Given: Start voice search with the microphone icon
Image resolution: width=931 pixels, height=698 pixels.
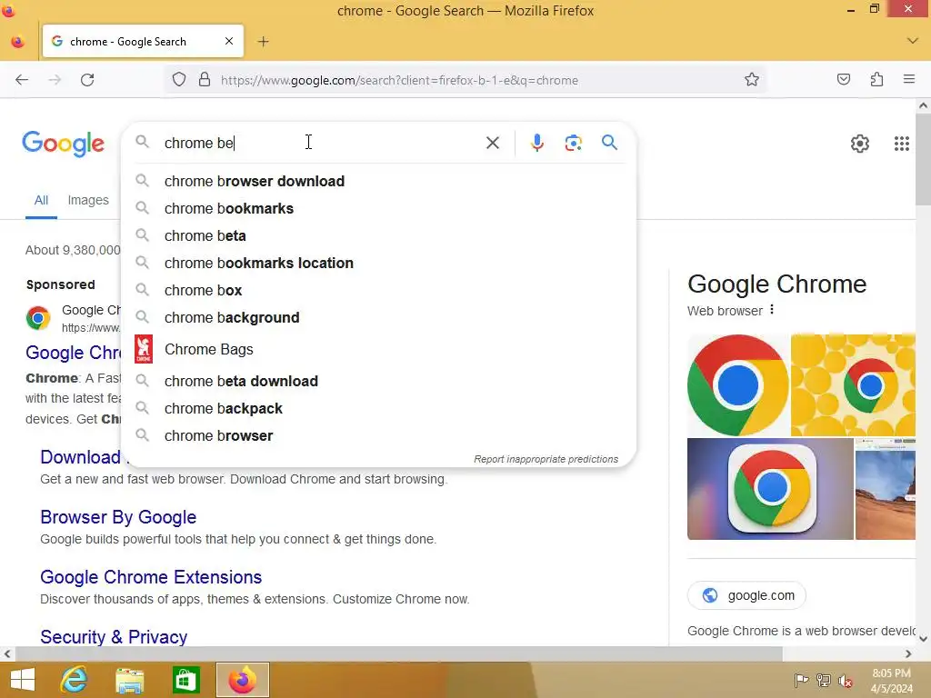Looking at the screenshot, I should coord(536,143).
